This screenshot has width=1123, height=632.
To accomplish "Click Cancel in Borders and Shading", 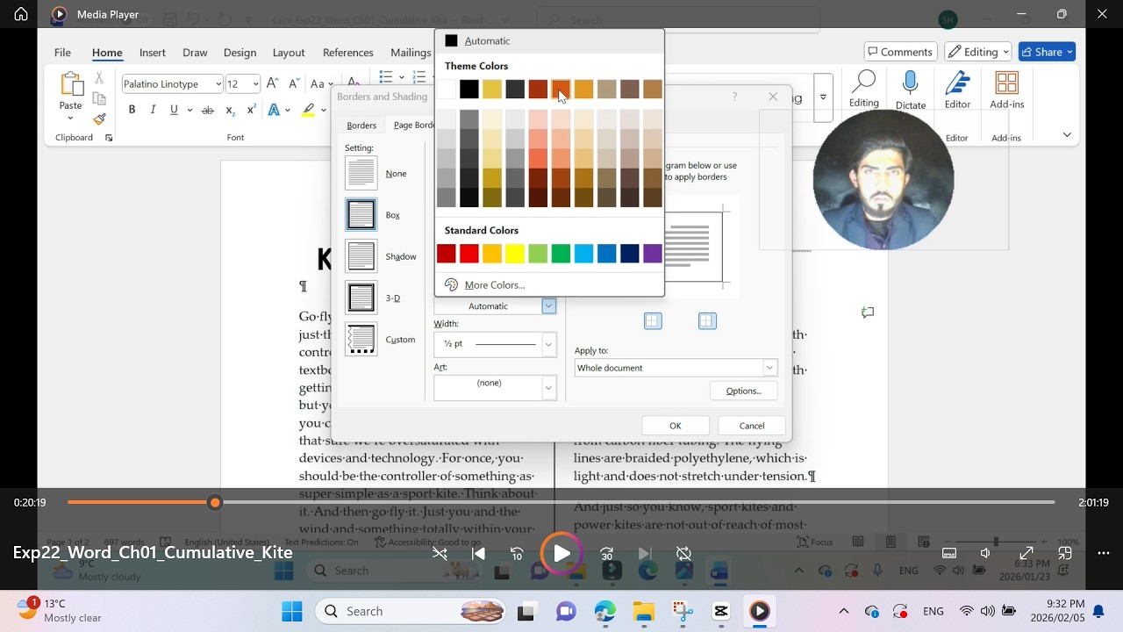I will [x=752, y=426].
